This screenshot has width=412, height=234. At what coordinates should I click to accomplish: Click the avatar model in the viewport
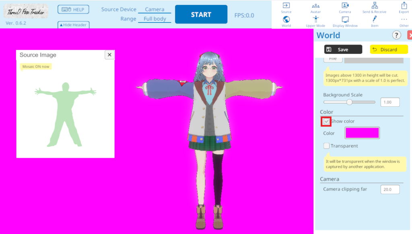(x=209, y=141)
